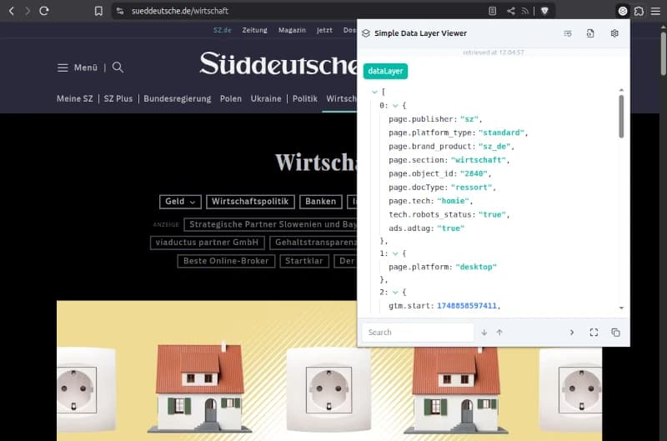Screen dimensions: 667x441
Task: Go back to the previous browser page
Action: (x=12, y=11)
